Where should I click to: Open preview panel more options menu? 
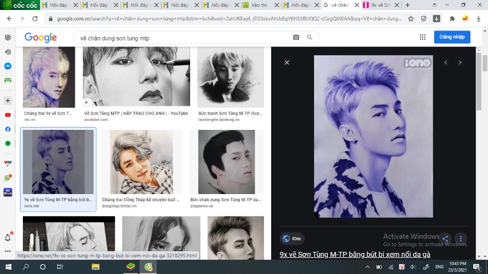pos(461,239)
